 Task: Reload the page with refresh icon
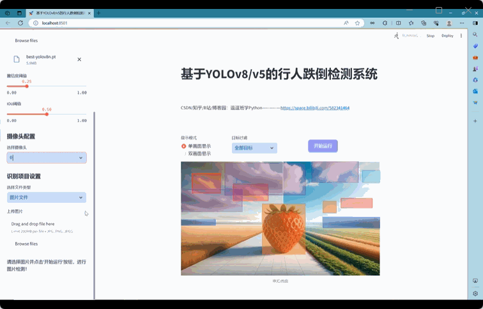(x=20, y=23)
